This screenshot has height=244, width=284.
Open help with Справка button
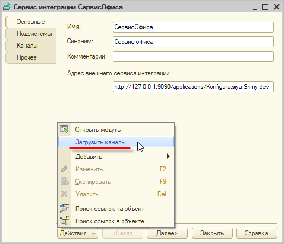tap(256, 233)
